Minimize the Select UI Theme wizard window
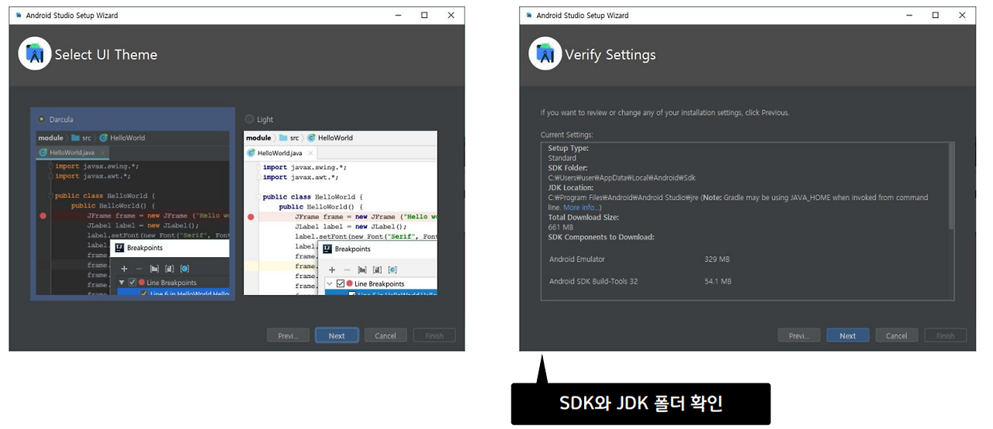This screenshot has width=993, height=429. (x=398, y=15)
